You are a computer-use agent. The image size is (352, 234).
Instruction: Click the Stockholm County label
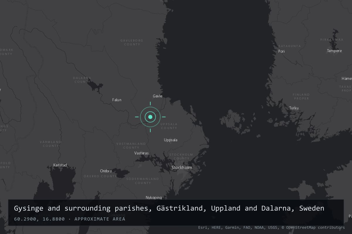181,156
